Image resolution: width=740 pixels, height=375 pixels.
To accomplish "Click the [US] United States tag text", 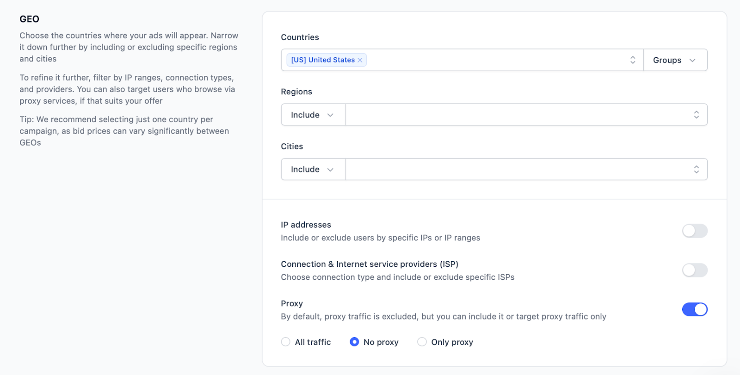I will [323, 60].
